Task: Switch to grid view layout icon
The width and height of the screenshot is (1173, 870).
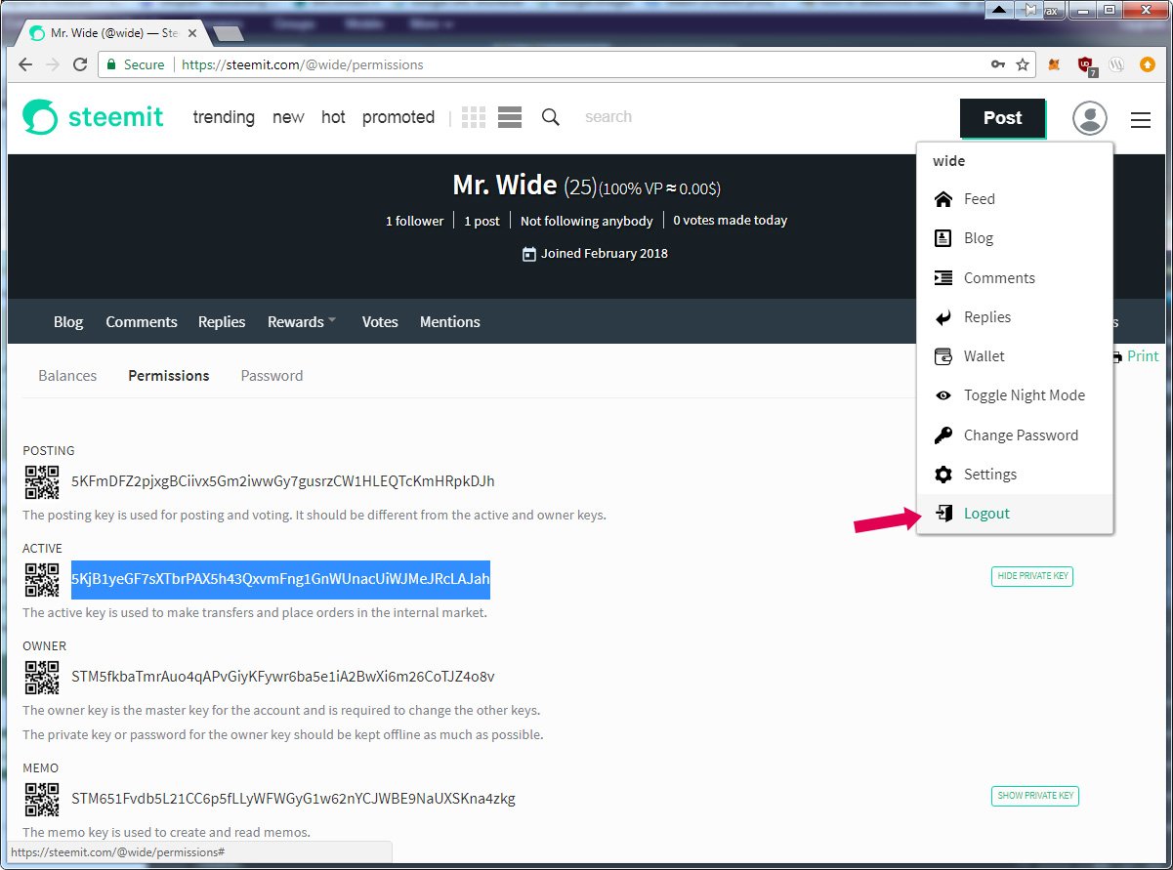Action: click(474, 117)
